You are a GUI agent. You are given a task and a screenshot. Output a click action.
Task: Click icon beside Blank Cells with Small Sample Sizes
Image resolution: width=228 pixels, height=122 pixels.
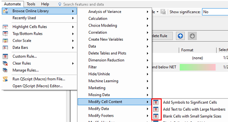pyautogui.click(x=156, y=116)
